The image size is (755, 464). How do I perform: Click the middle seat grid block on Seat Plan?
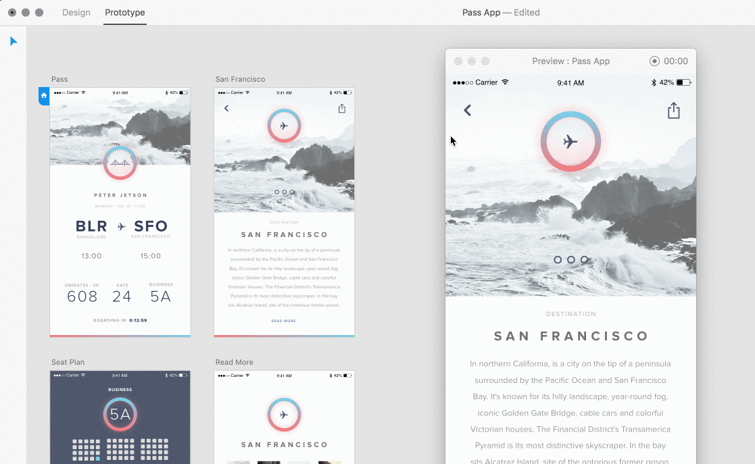120,450
